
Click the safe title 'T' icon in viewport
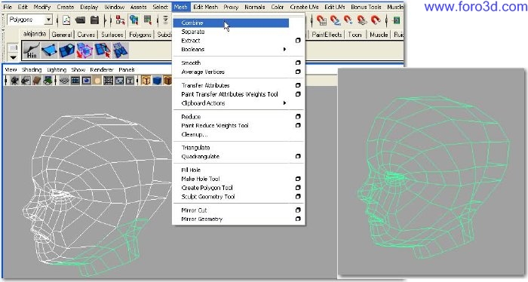(x=130, y=81)
